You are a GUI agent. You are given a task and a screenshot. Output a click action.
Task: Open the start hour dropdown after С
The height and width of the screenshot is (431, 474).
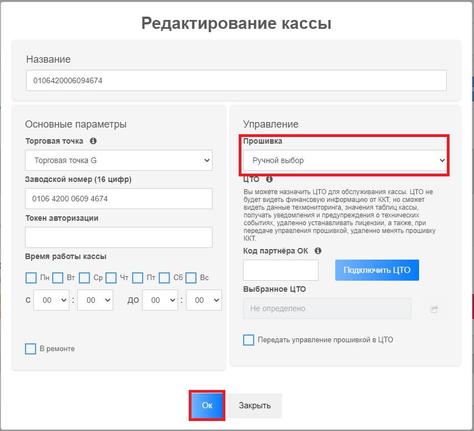51,300
